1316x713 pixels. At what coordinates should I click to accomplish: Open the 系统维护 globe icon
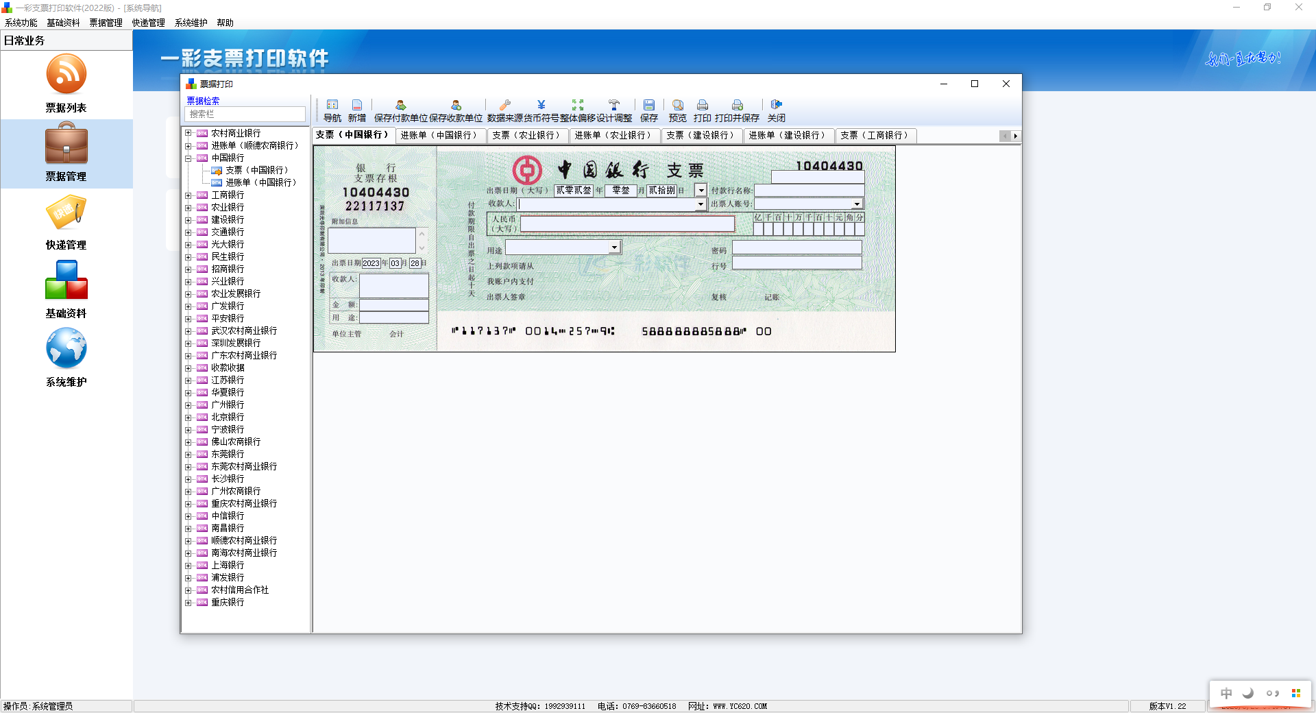(x=66, y=348)
